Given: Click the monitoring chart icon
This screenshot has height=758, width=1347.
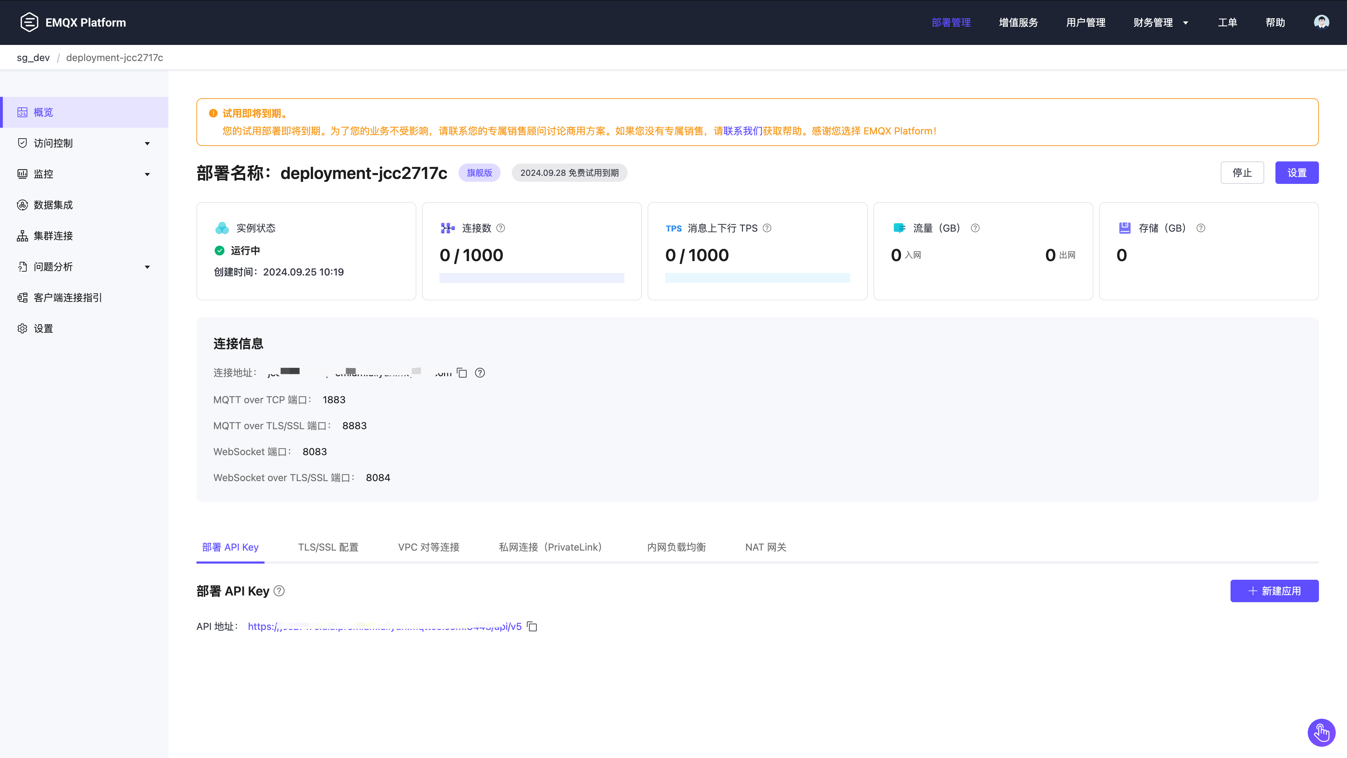Looking at the screenshot, I should point(22,174).
